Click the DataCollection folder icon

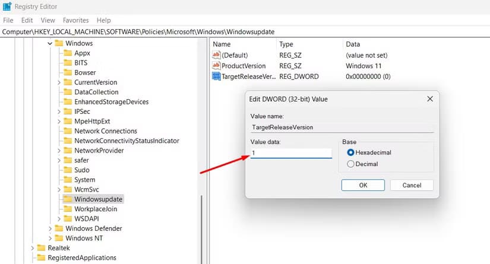click(68, 92)
